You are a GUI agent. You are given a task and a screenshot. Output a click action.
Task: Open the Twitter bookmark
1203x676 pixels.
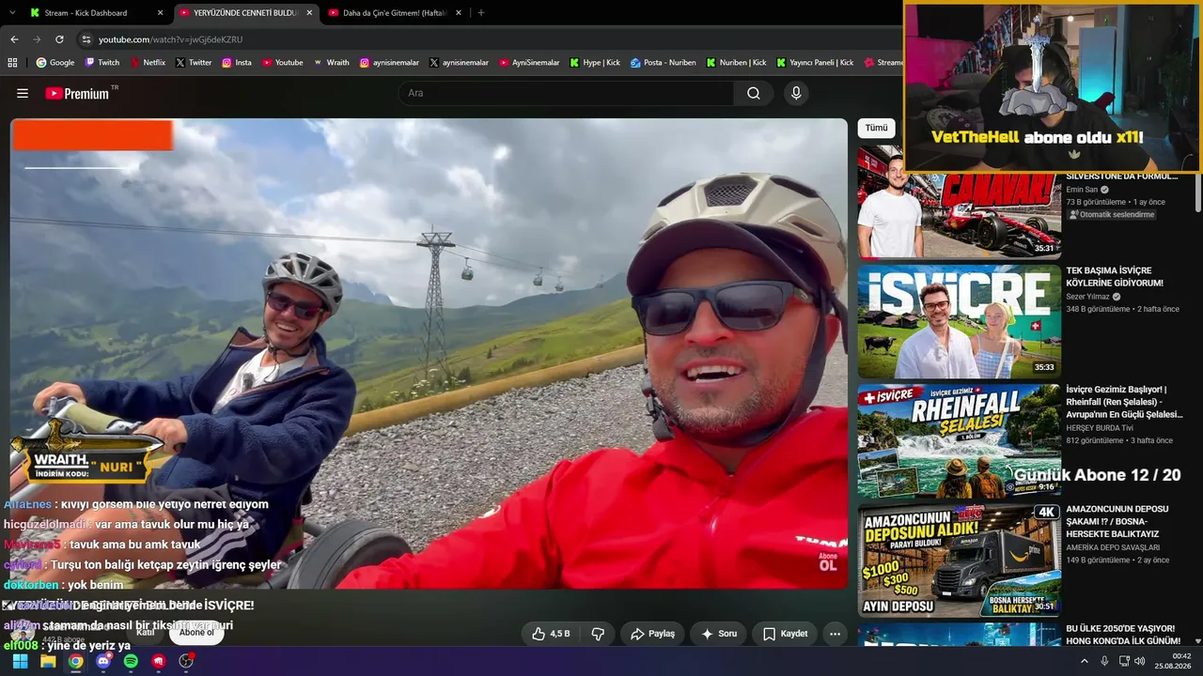tap(194, 63)
